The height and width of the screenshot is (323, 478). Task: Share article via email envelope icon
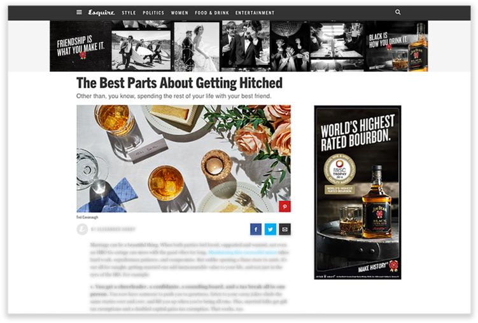[x=285, y=230]
